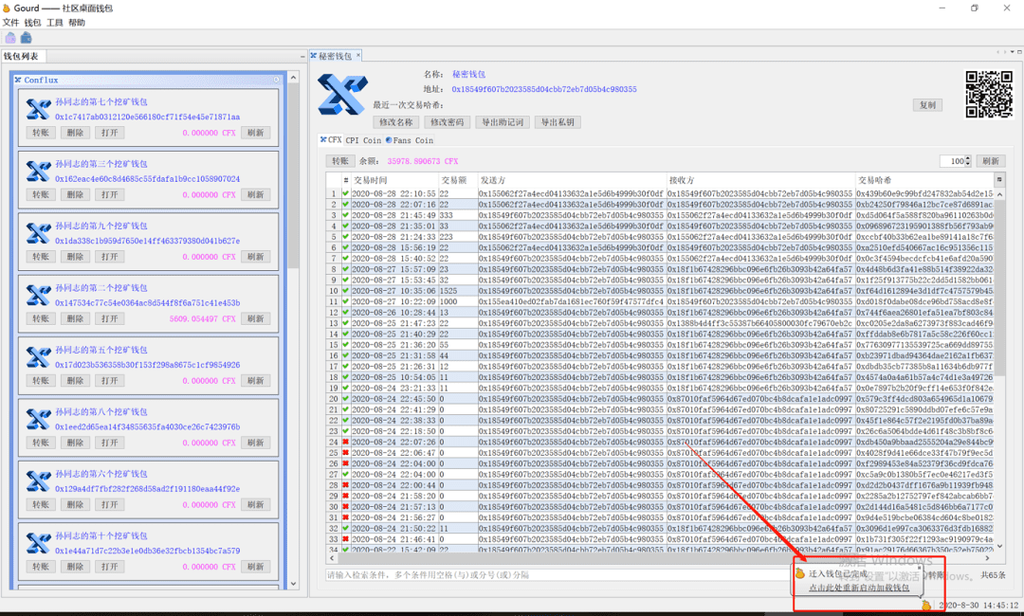
Task: Switch to the Fans Coin tab
Action: pyautogui.click(x=410, y=140)
